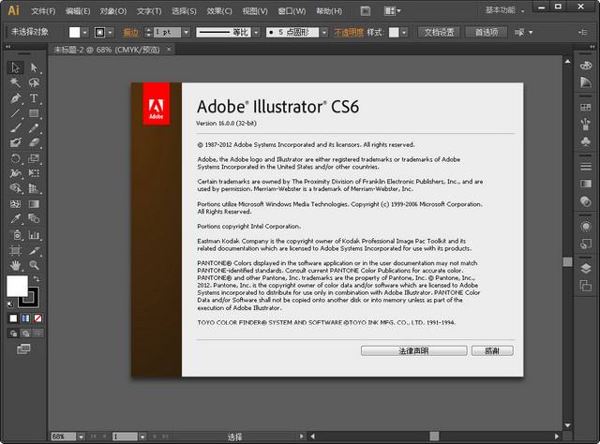The image size is (600, 444).
Task: Open the brush definition dropdown
Action: point(324,33)
